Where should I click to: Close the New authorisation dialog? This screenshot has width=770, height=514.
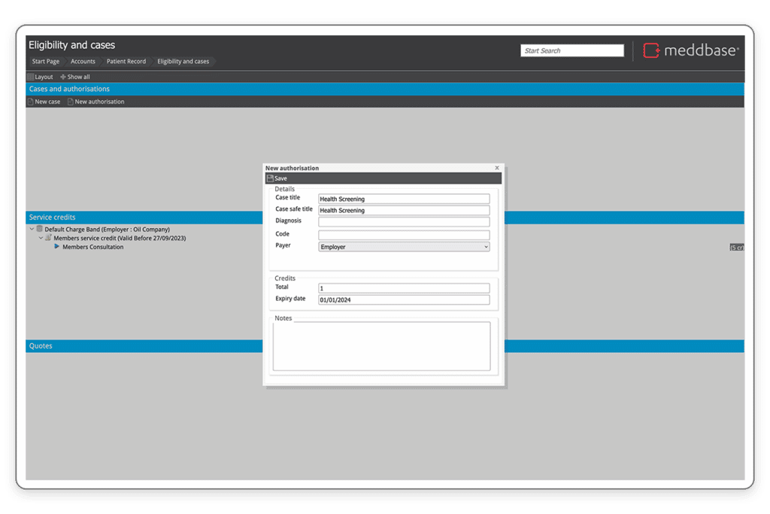click(497, 168)
